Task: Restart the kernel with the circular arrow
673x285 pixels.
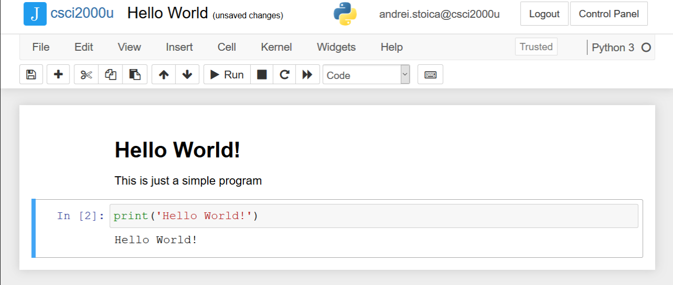Action: pos(284,75)
